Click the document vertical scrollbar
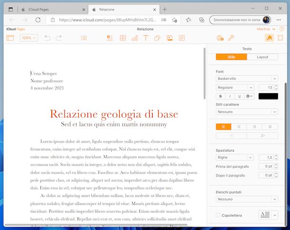 click(204, 73)
